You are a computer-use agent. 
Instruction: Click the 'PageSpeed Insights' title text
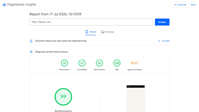[x=22, y=4]
